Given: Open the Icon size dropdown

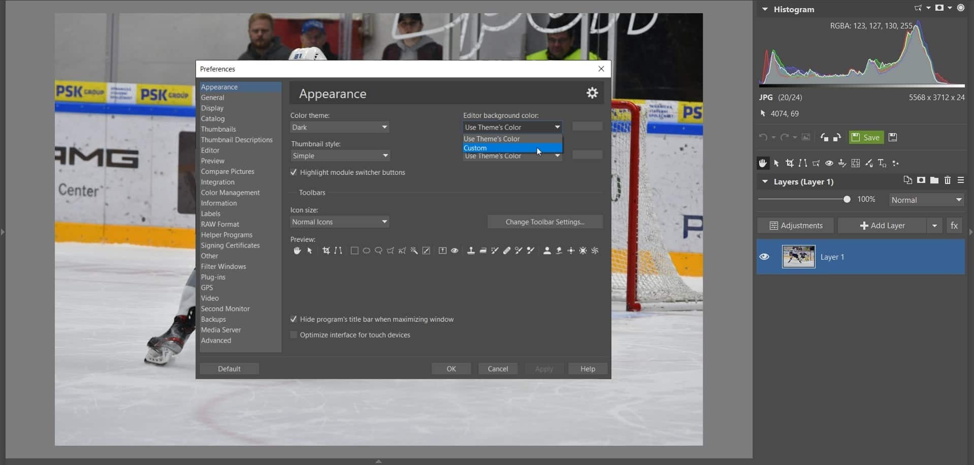Looking at the screenshot, I should click(340, 222).
